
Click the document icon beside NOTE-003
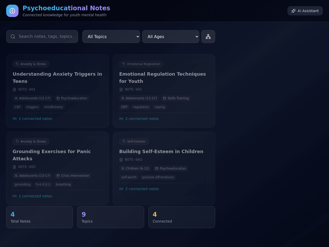(14, 167)
